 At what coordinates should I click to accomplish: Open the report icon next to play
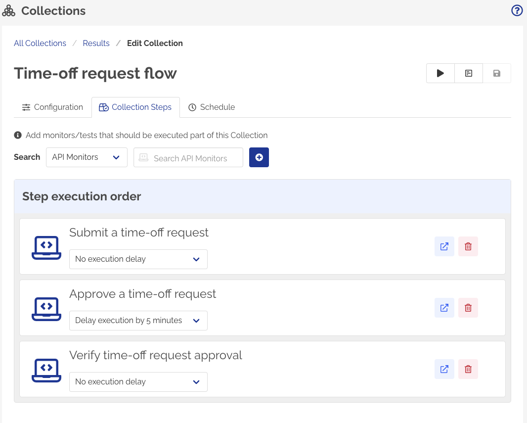[468, 73]
